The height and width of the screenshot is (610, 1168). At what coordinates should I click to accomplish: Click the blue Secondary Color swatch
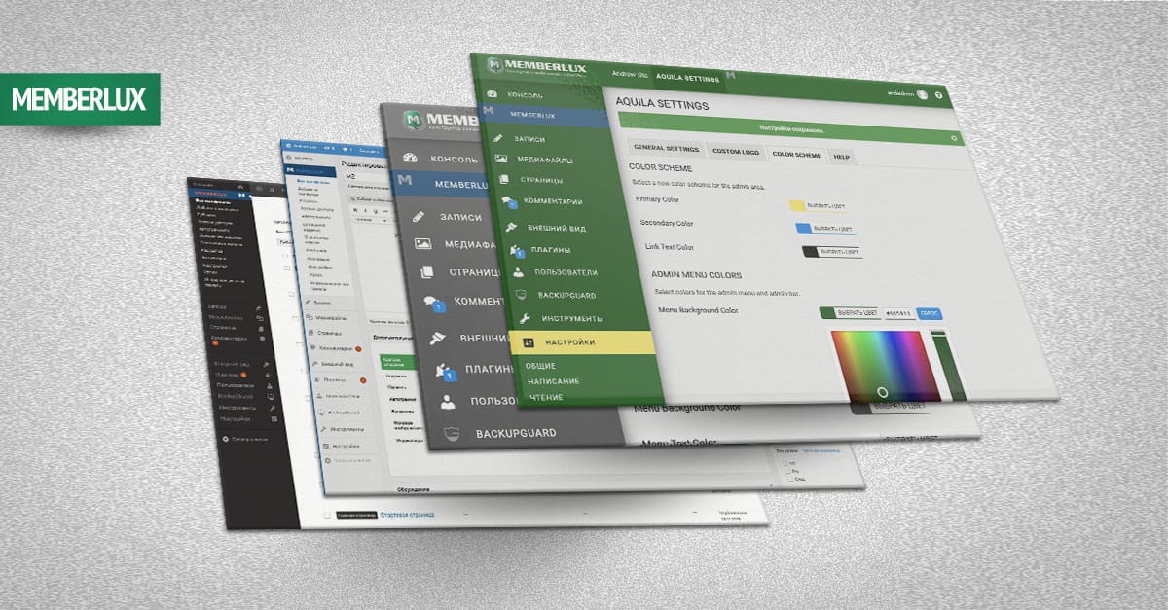click(x=803, y=229)
